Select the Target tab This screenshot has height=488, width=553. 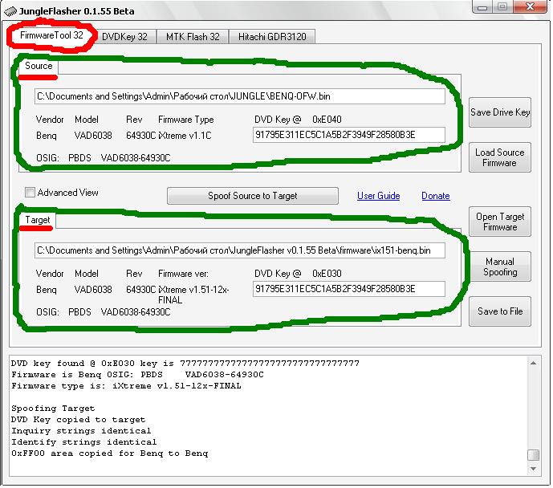(x=38, y=220)
